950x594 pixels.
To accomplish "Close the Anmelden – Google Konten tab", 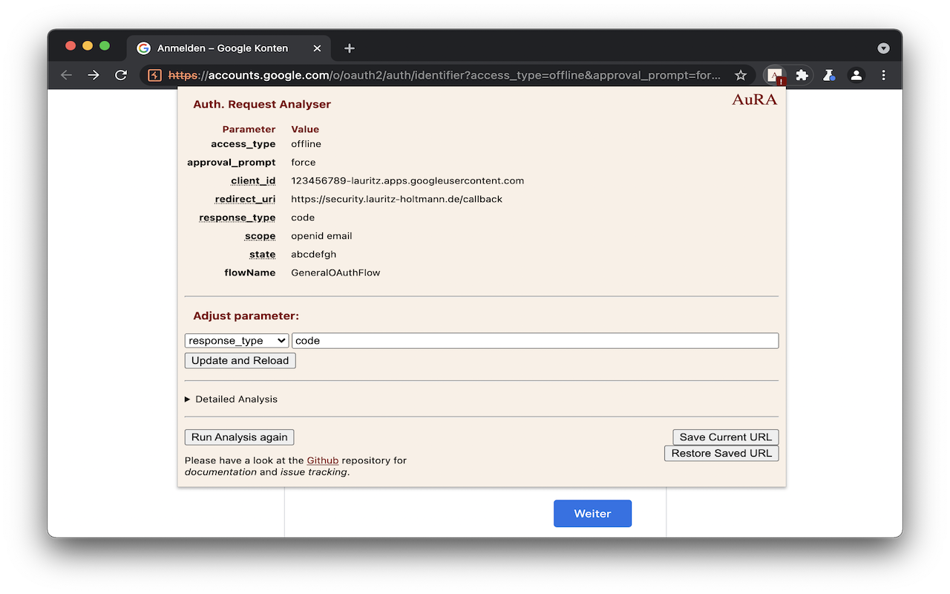I will 317,48.
